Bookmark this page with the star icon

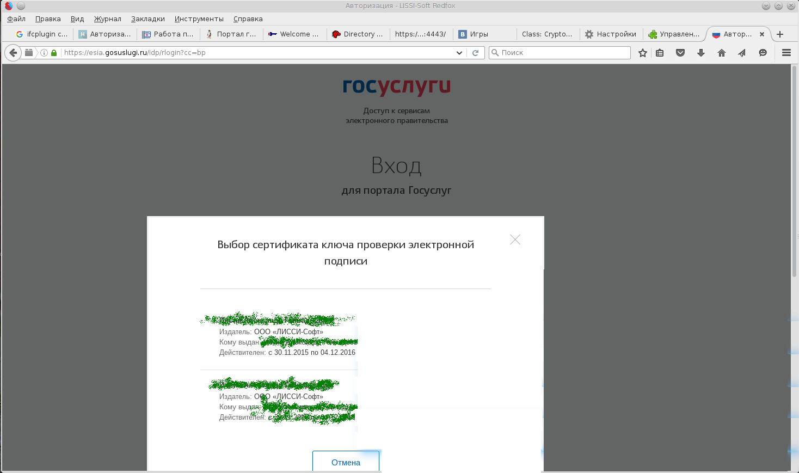click(643, 53)
